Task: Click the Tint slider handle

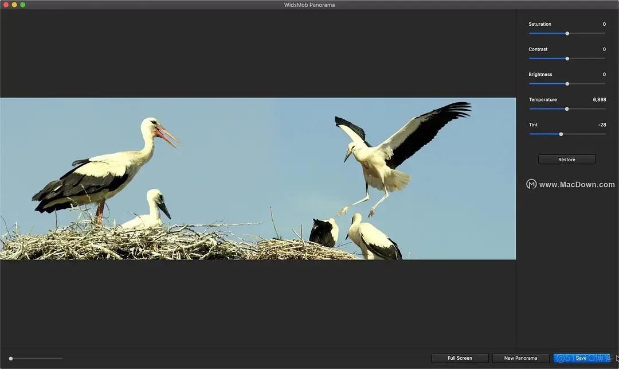Action: pyautogui.click(x=561, y=134)
